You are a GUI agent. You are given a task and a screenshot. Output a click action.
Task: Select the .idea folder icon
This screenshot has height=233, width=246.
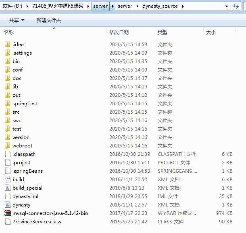(x=7, y=44)
